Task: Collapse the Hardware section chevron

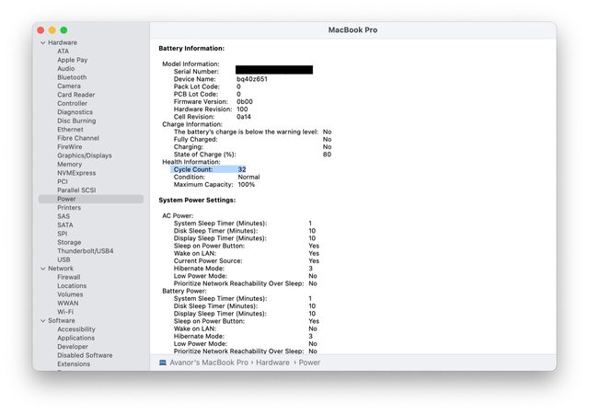Action: (43, 43)
